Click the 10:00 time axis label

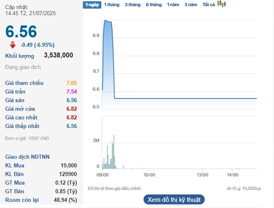149,175
